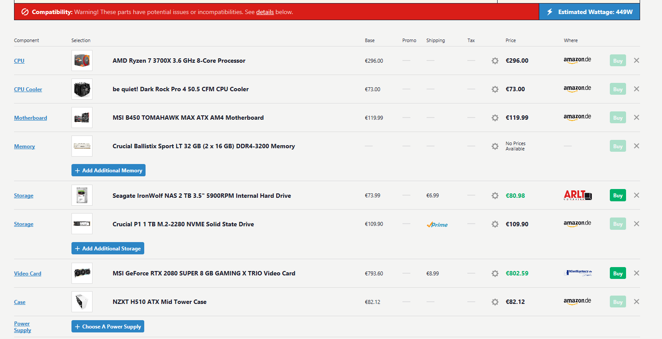Open settings gear for the Seagate IronWolf row

[x=495, y=196]
